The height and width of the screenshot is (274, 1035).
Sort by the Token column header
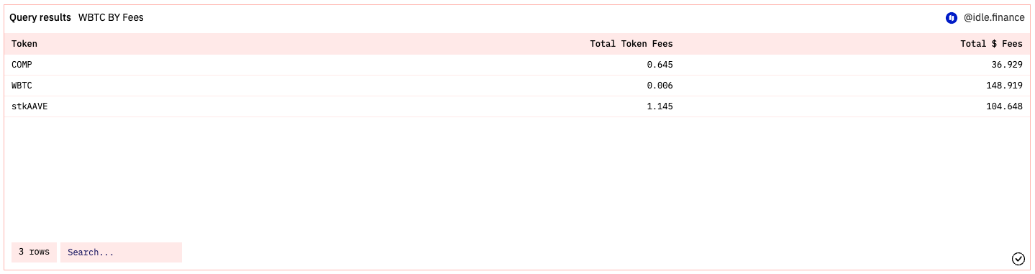pyautogui.click(x=24, y=44)
